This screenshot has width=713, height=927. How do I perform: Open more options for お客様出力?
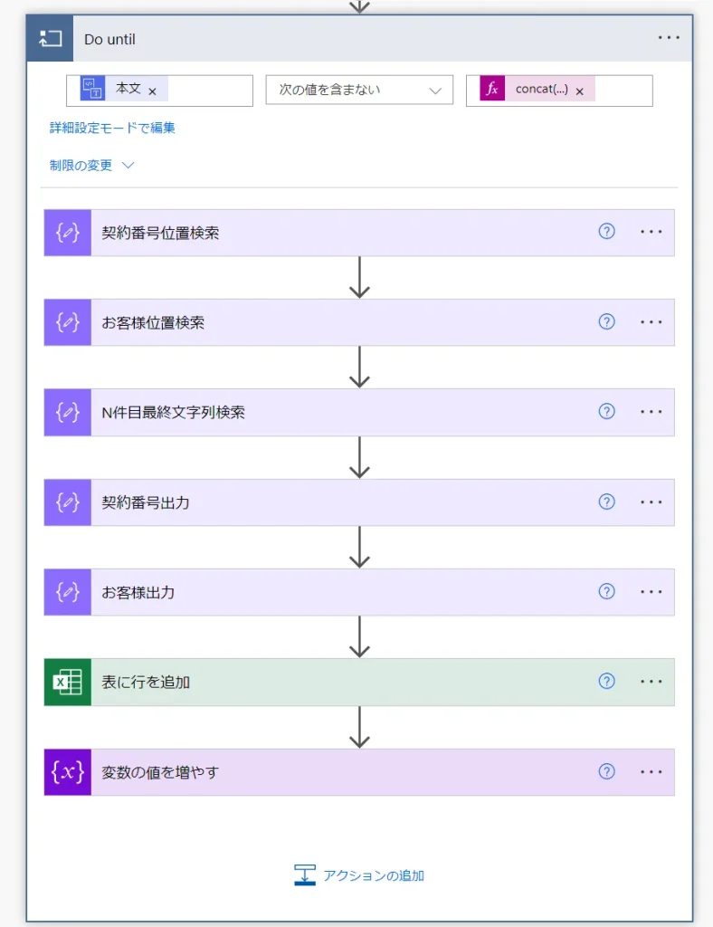coord(651,592)
